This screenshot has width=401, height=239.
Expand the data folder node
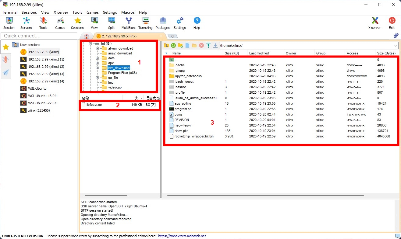pyautogui.click(x=97, y=58)
